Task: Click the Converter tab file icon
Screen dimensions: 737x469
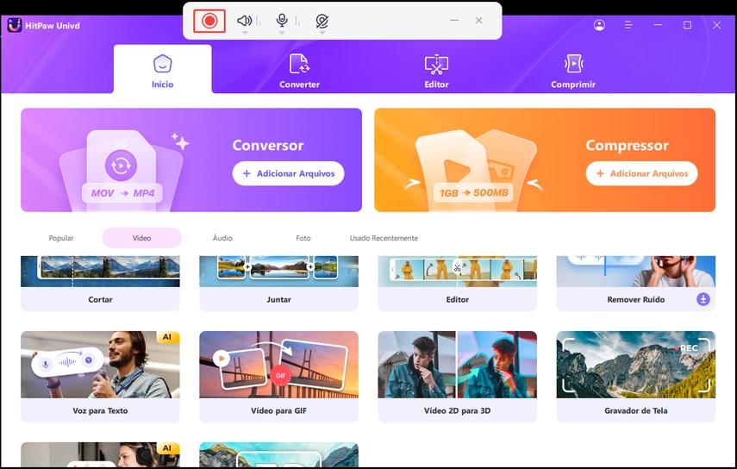Action: (x=299, y=64)
